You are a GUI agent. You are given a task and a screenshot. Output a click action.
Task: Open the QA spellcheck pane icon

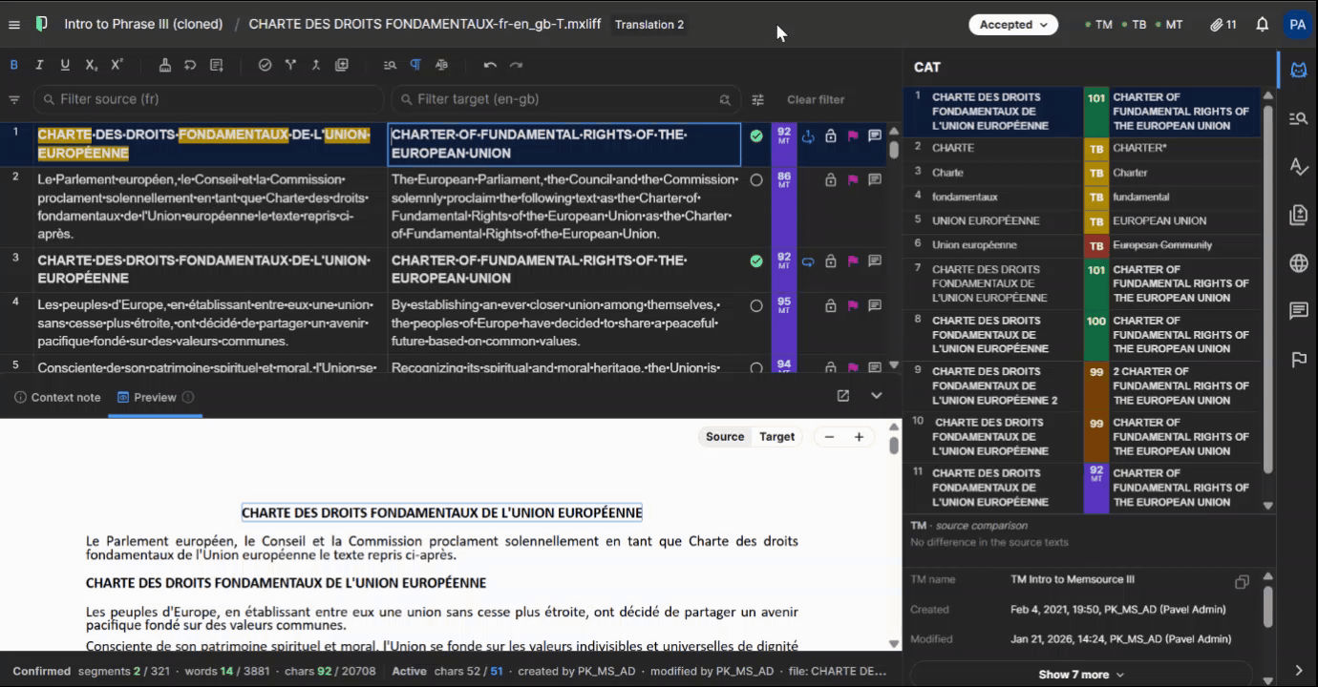click(x=1298, y=167)
